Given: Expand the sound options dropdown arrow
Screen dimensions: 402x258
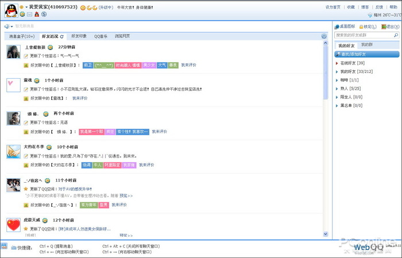Looking at the screenshot, I should [11, 26].
